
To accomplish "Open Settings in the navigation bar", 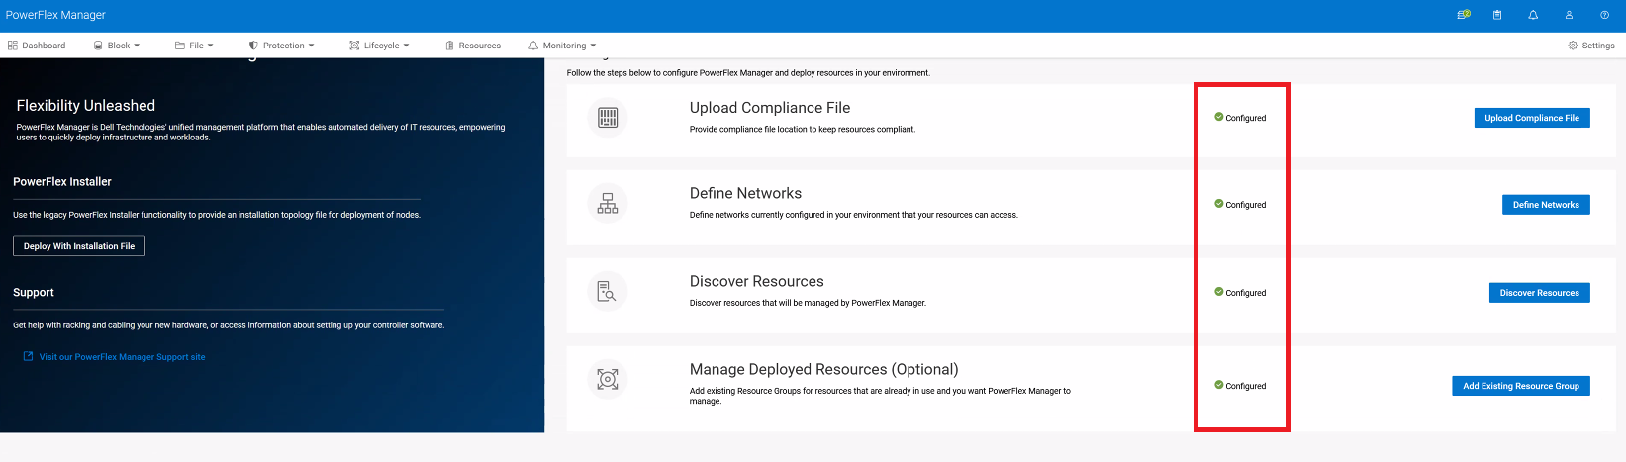I will (x=1591, y=46).
